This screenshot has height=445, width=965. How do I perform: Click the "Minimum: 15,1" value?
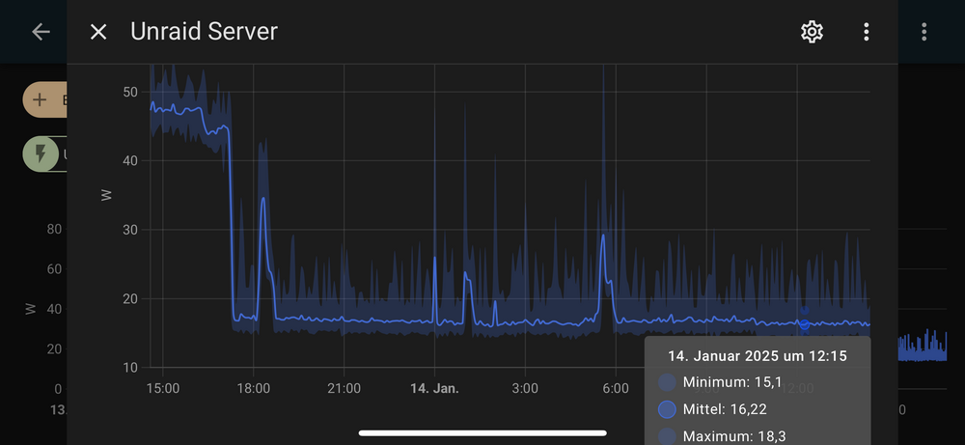pos(732,382)
